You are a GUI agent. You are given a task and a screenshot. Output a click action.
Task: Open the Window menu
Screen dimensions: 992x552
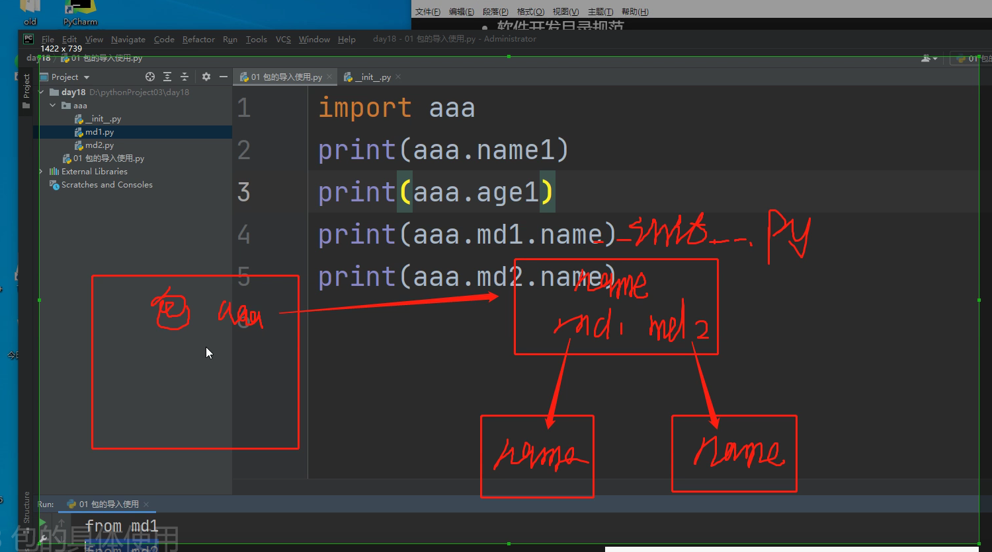pyautogui.click(x=314, y=40)
